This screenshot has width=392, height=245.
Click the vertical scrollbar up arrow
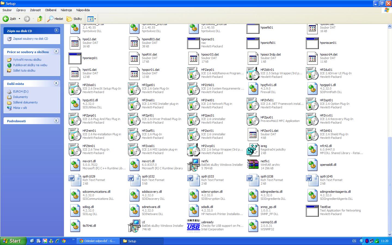tap(390, 26)
